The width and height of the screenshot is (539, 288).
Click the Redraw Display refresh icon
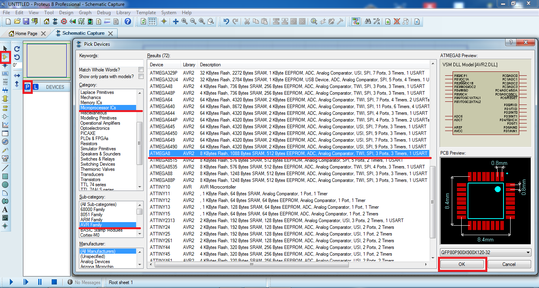[x=143, y=21]
